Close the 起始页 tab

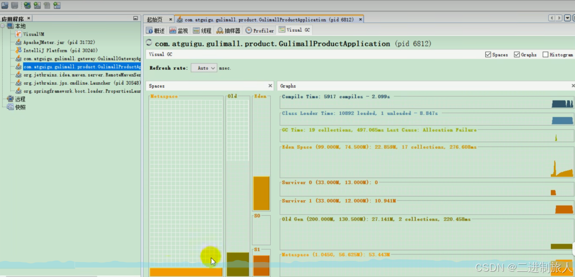[x=171, y=19]
